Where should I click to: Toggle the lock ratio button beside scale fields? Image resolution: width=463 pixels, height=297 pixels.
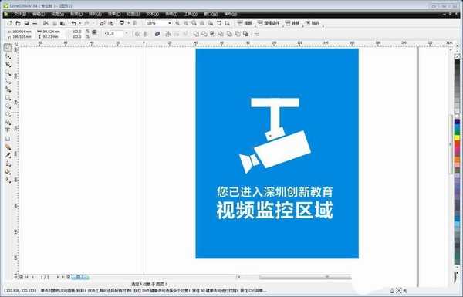(94, 32)
